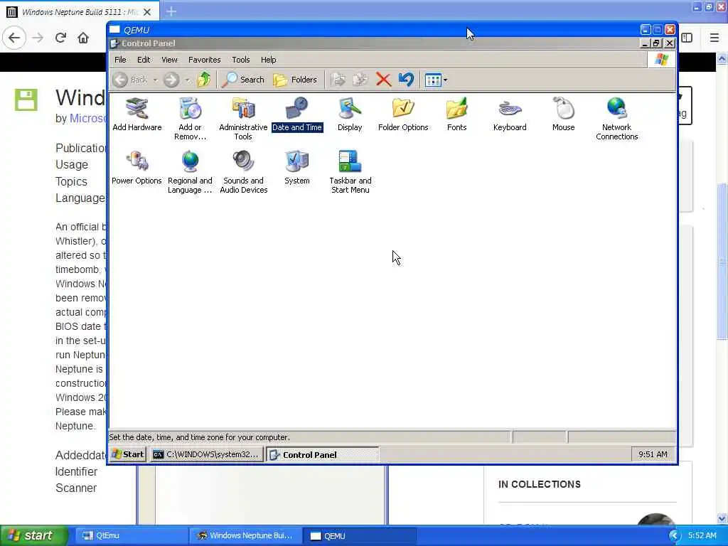
Task: Open the System icon
Action: pos(297,168)
